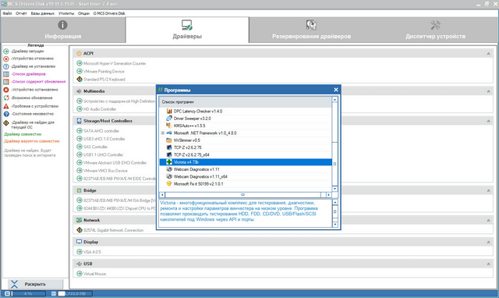Image resolution: width=499 pixels, height=298 pixels.
Task: Click down arrow of program list scrollbar
Action: 334,189
